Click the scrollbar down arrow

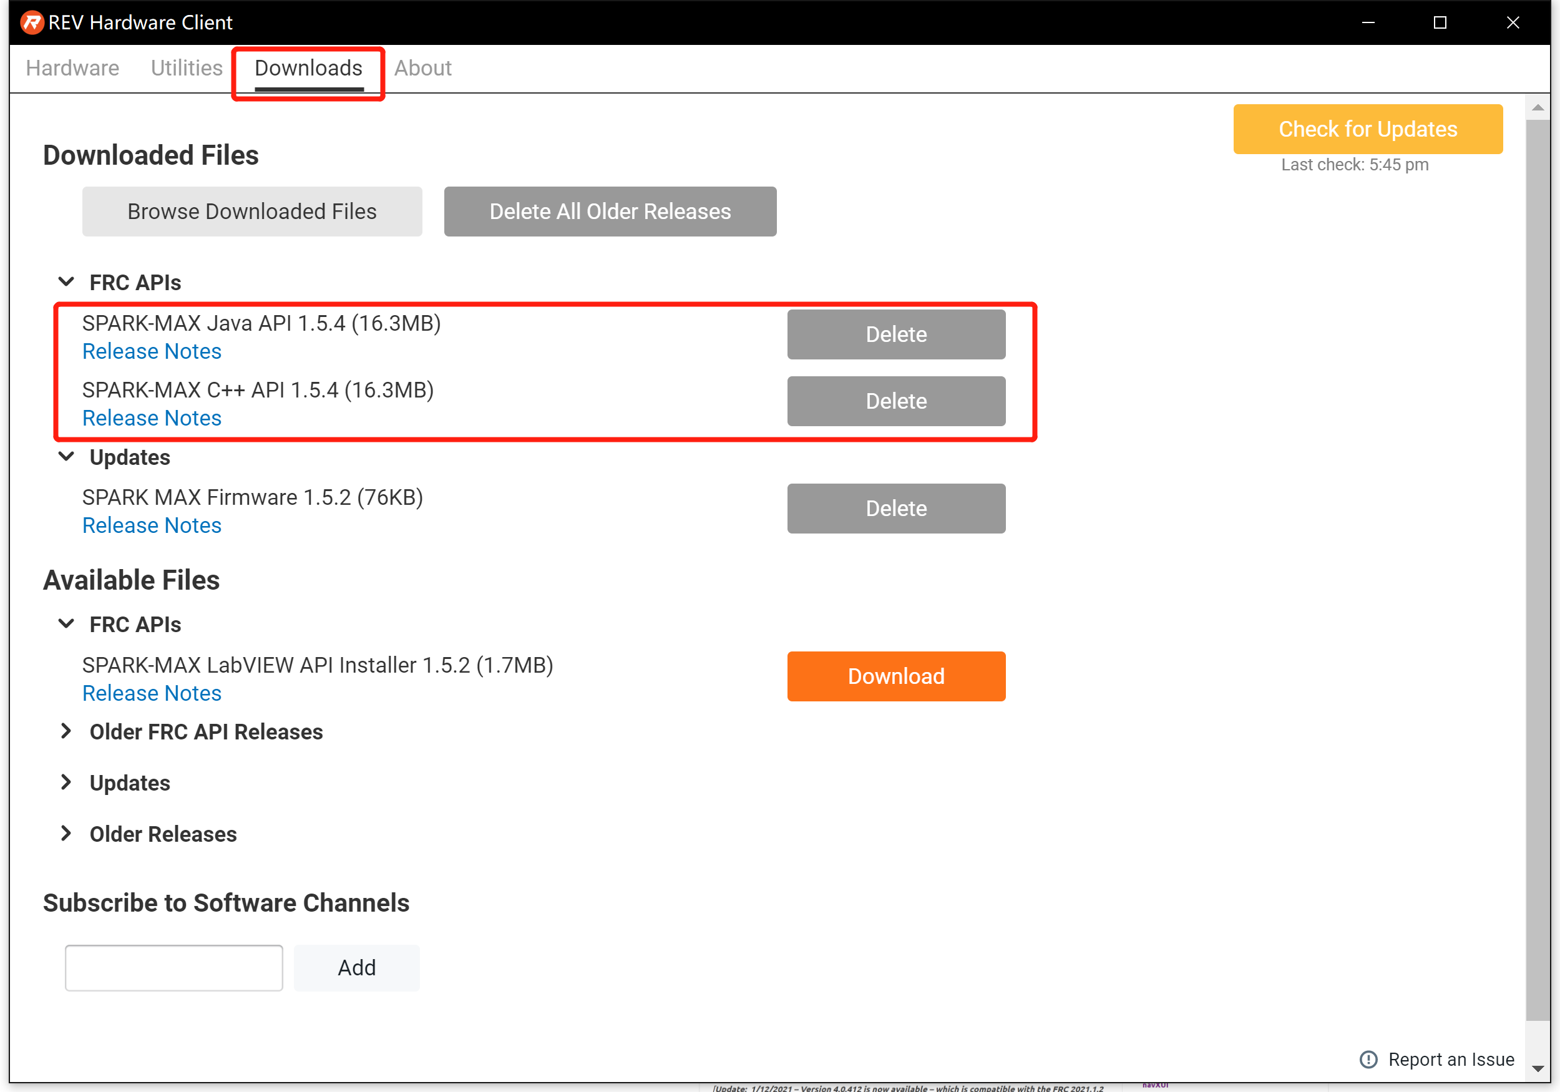pos(1538,1068)
